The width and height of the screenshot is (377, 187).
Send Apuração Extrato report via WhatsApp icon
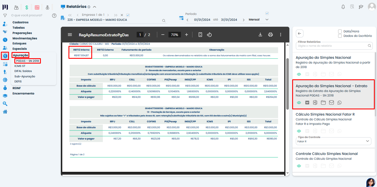pyautogui.click(x=340, y=103)
